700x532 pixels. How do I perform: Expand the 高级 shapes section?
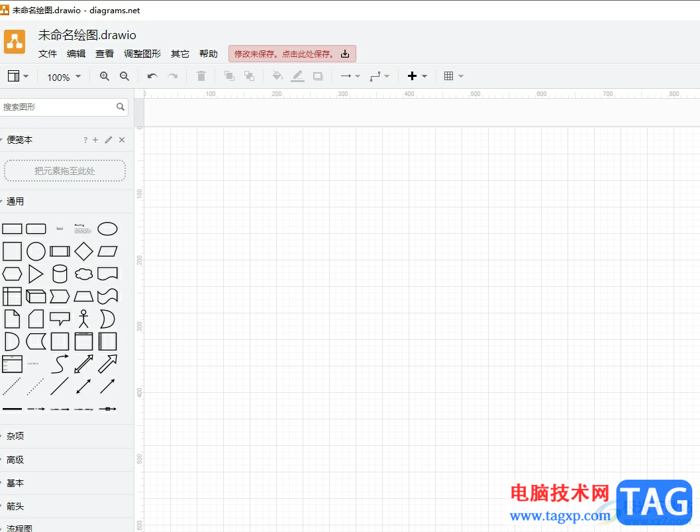(x=15, y=460)
